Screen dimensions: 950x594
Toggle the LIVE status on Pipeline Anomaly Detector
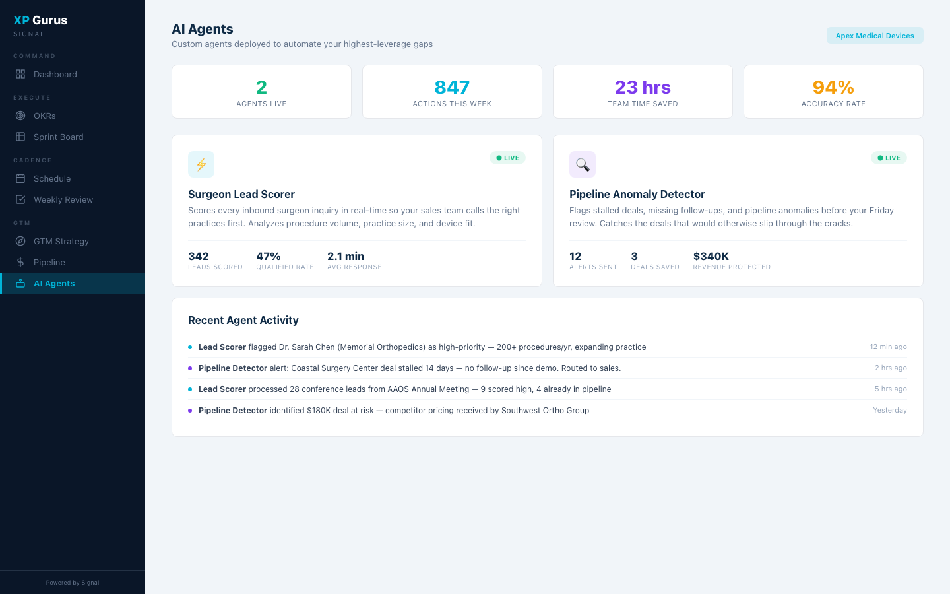(889, 158)
